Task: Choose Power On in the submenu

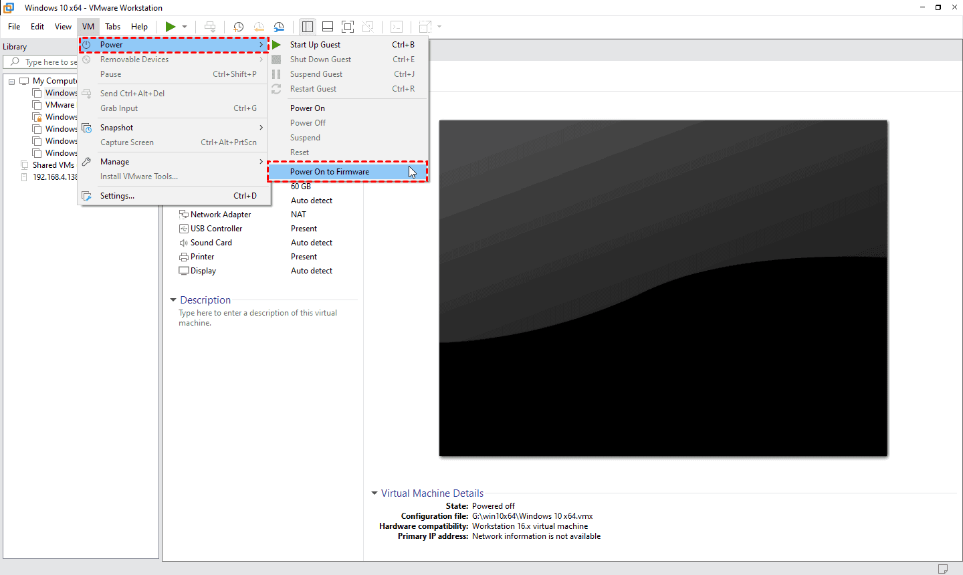Action: click(347, 108)
